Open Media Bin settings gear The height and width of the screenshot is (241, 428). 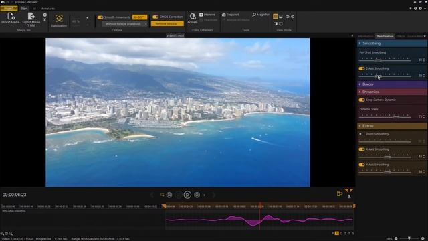(x=45, y=15)
